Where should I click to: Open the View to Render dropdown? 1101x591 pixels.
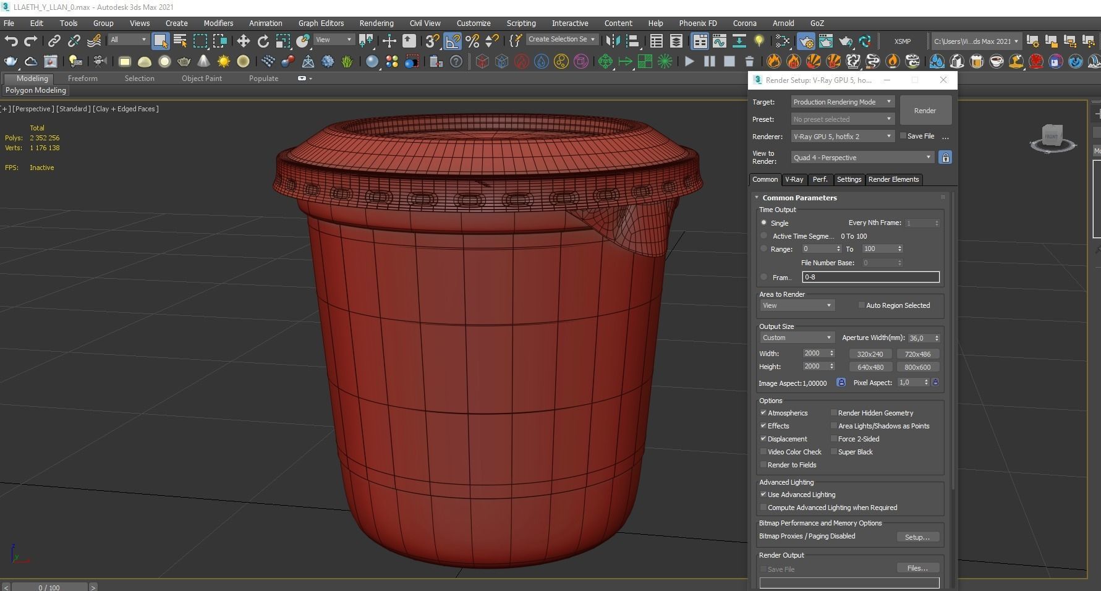click(x=862, y=158)
